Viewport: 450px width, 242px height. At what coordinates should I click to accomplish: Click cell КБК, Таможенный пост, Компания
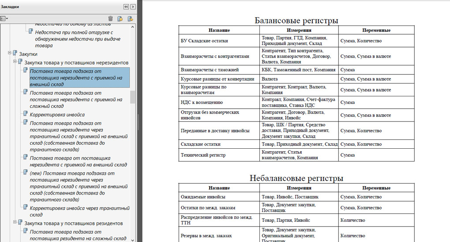(x=299, y=70)
